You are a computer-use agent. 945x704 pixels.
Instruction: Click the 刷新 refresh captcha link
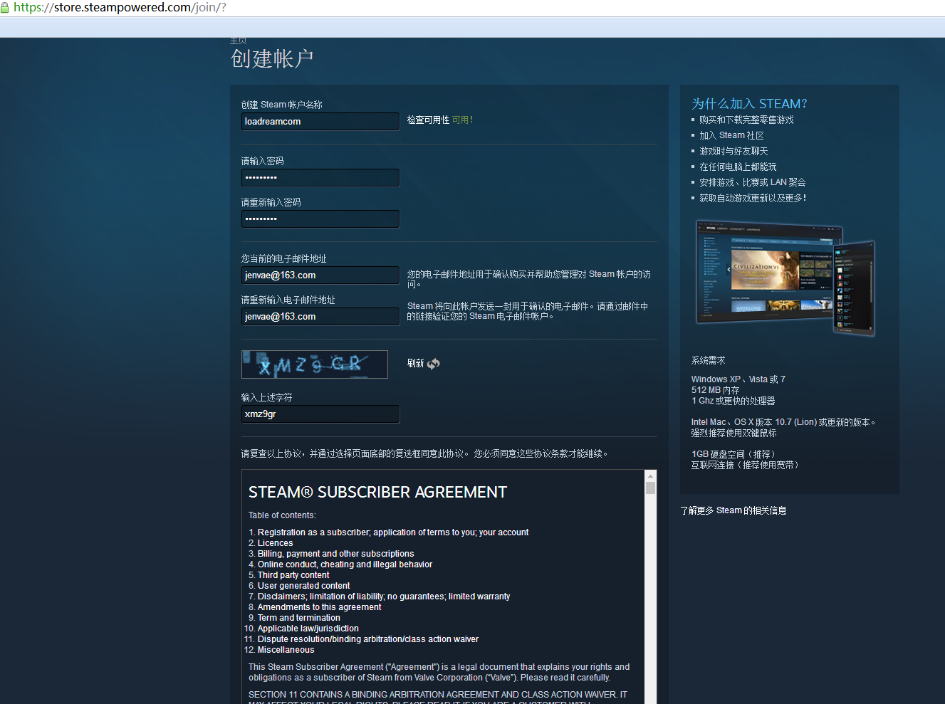point(415,363)
